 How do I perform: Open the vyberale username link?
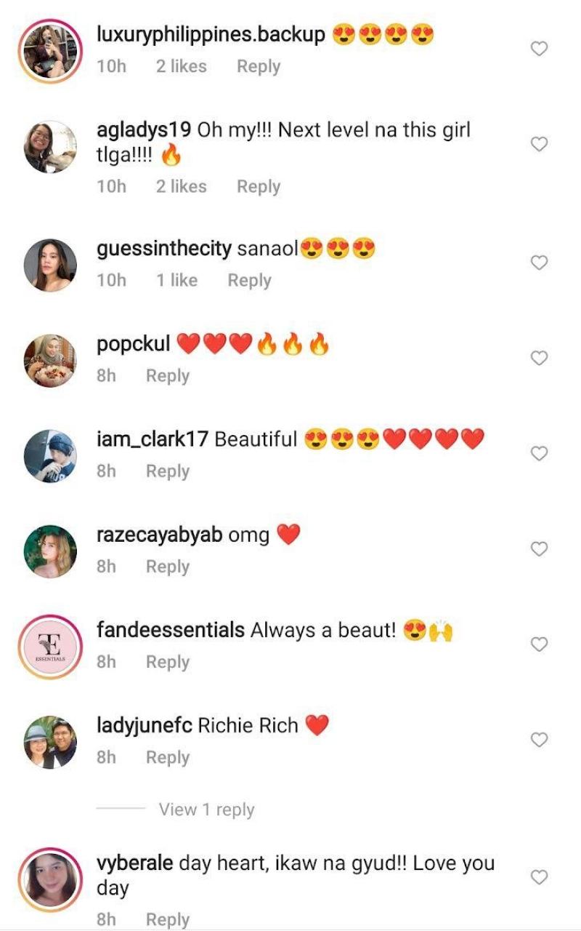click(134, 863)
